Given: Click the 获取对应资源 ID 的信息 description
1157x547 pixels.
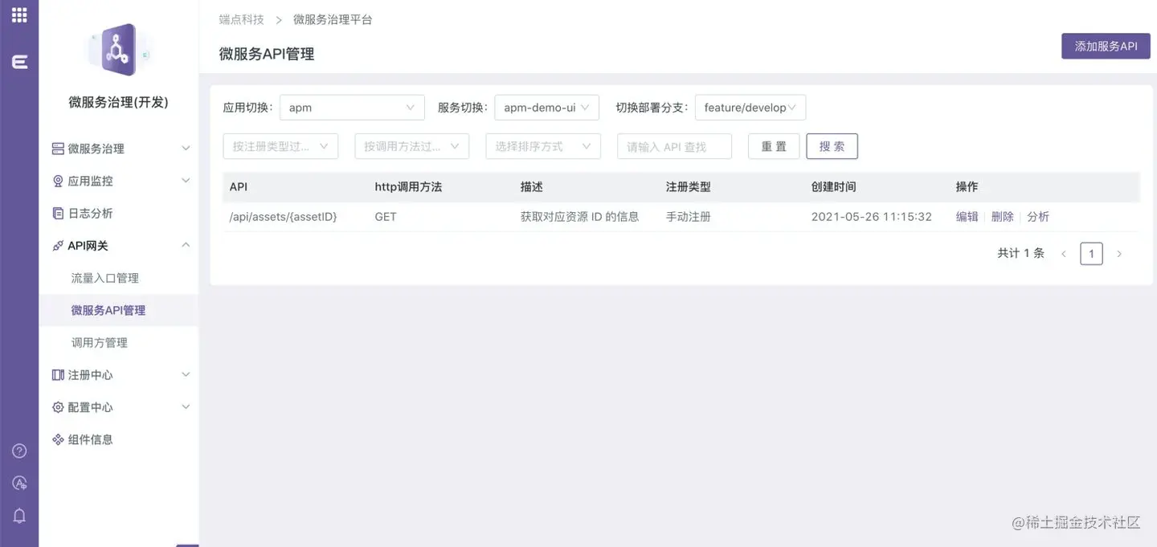Looking at the screenshot, I should point(579,217).
